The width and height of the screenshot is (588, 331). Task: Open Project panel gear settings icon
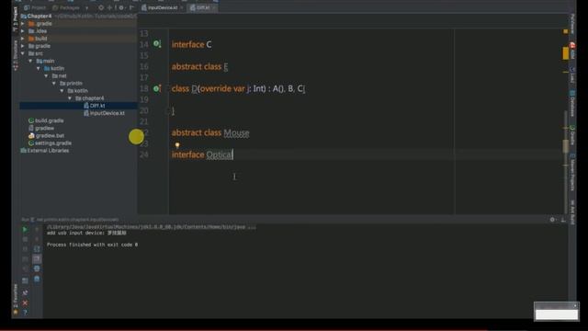pyautogui.click(x=121, y=7)
